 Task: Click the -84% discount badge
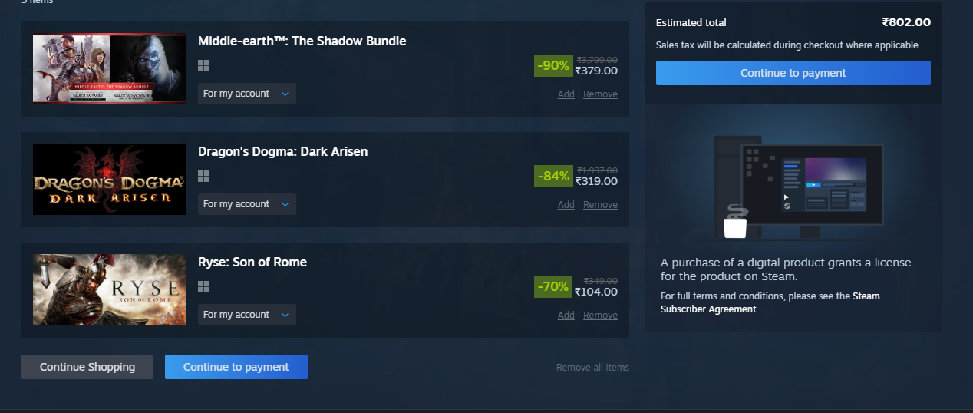(x=553, y=177)
